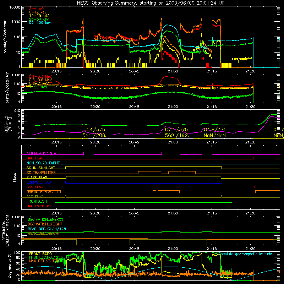Screen dimensions: 284x284
Task: Select the '3-6 keV' legend label
Action: [37, 9]
